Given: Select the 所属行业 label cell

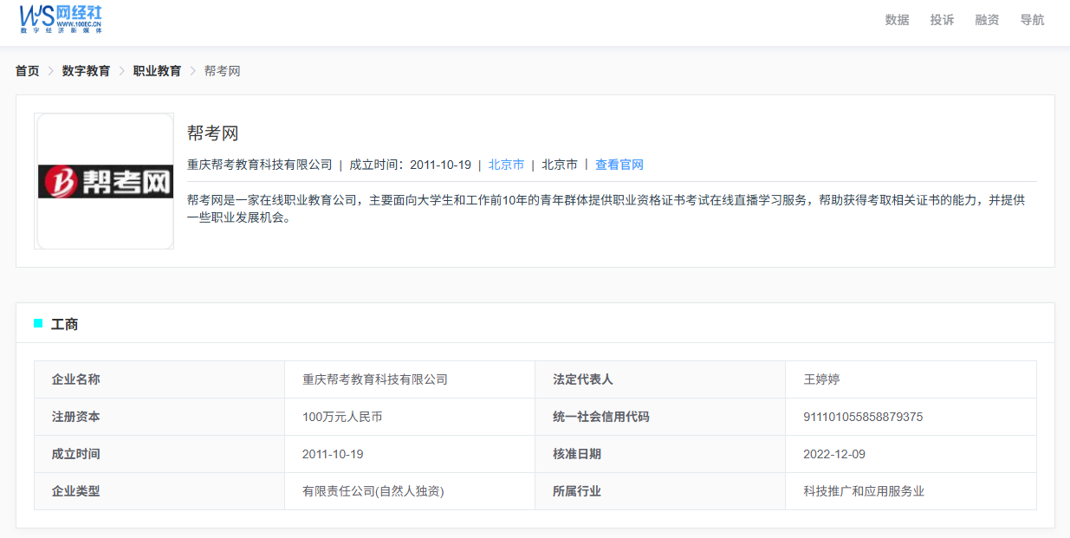Looking at the screenshot, I should (660, 491).
